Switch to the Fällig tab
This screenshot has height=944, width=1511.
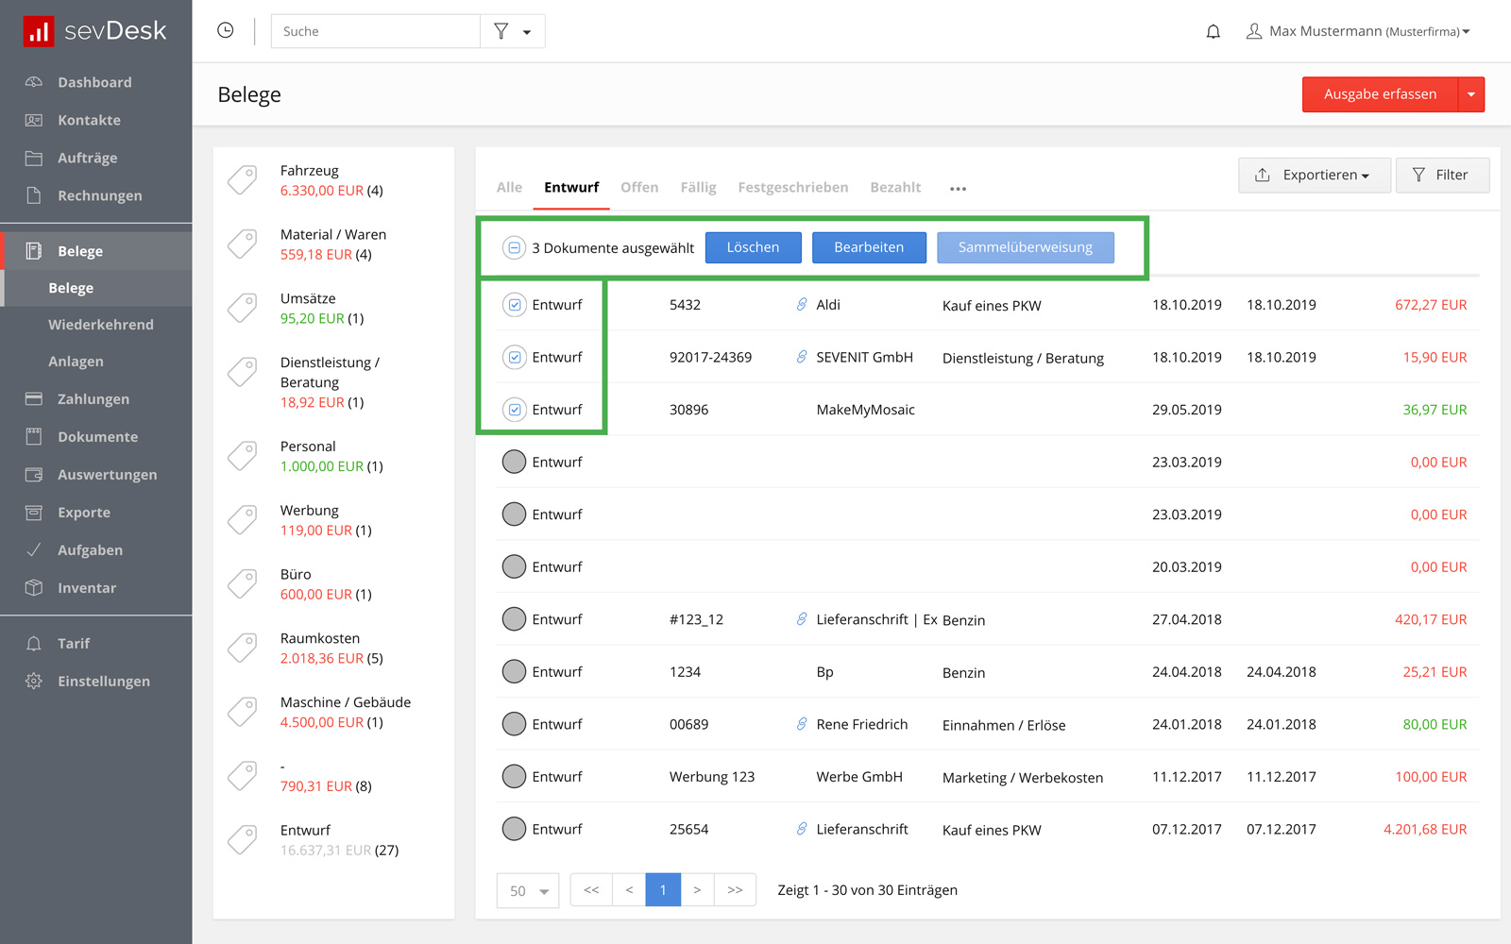click(x=698, y=187)
